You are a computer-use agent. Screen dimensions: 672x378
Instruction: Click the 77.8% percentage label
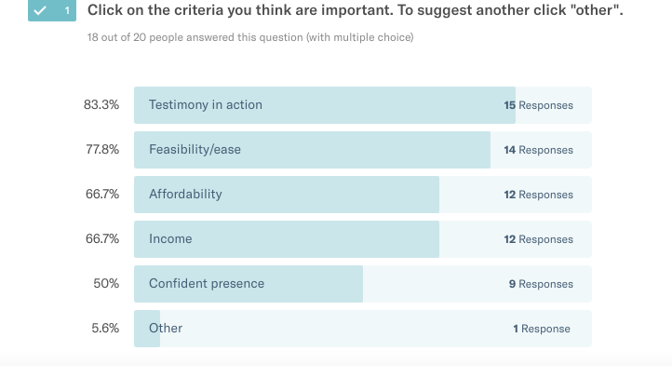(x=101, y=150)
